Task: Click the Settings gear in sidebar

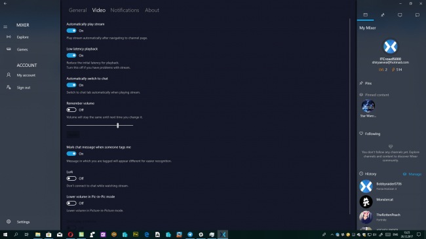Action: pos(9,221)
